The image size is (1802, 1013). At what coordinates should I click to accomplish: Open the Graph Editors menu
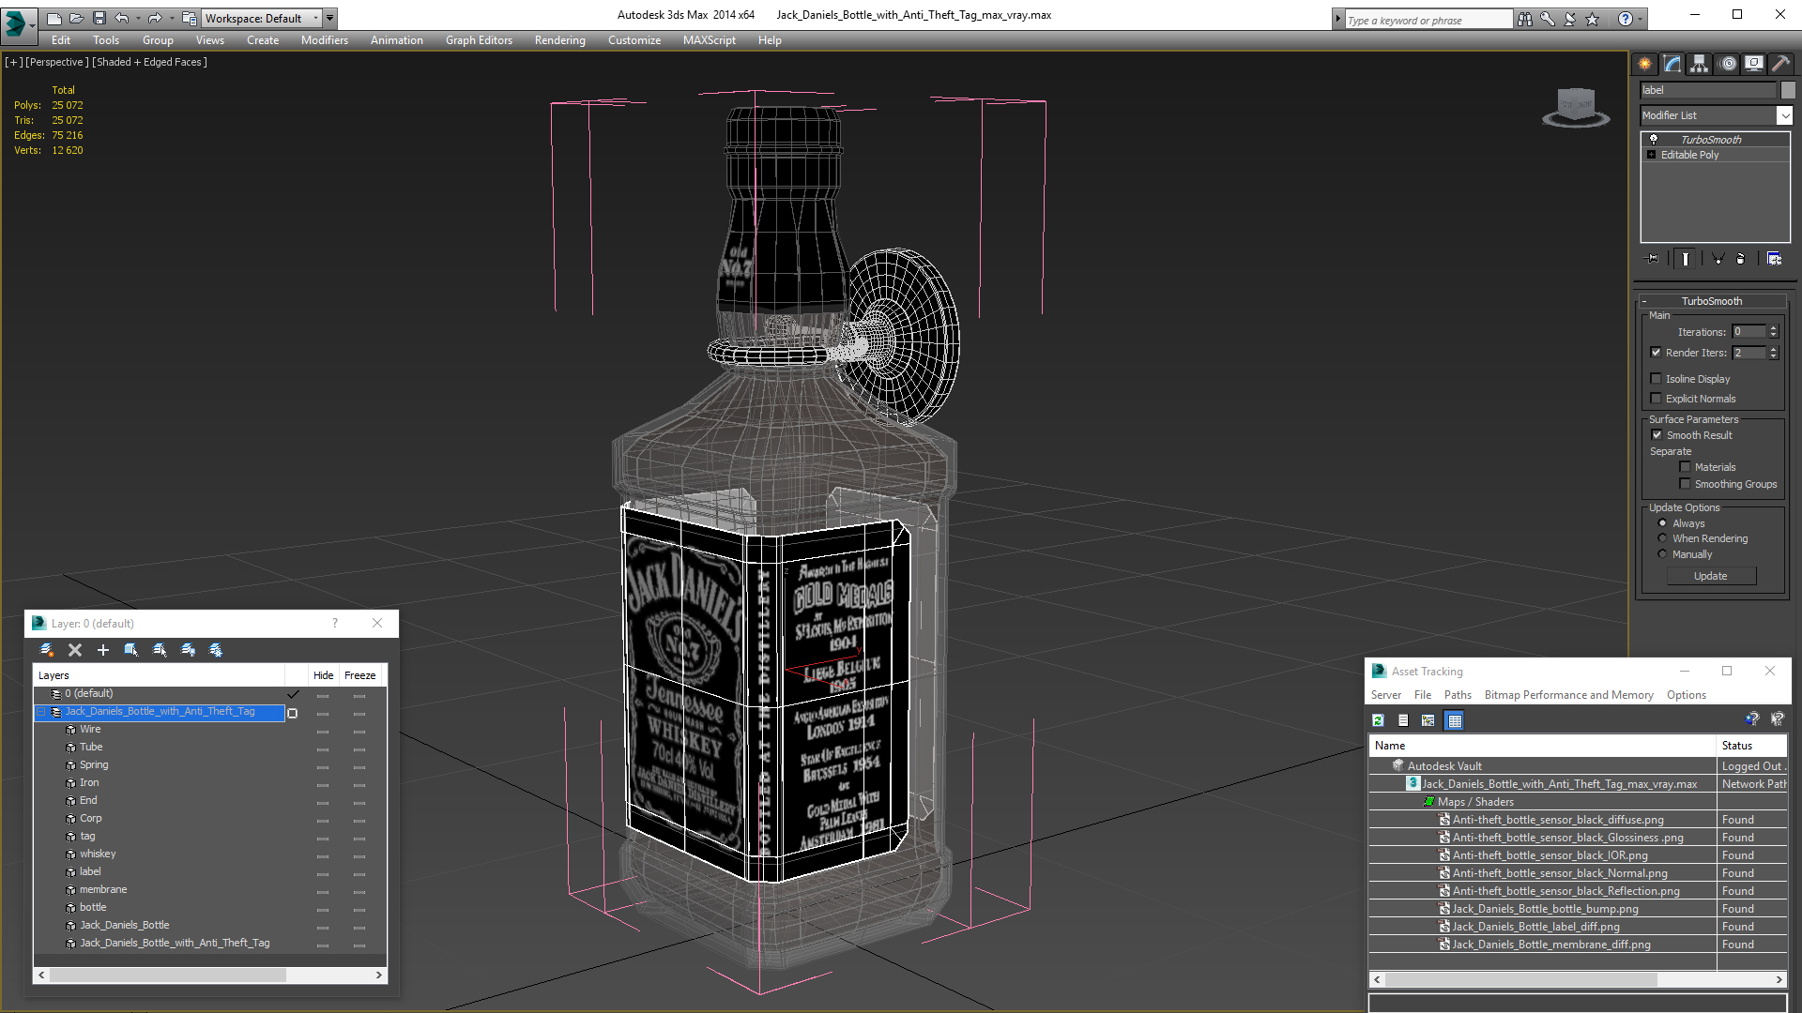click(479, 40)
